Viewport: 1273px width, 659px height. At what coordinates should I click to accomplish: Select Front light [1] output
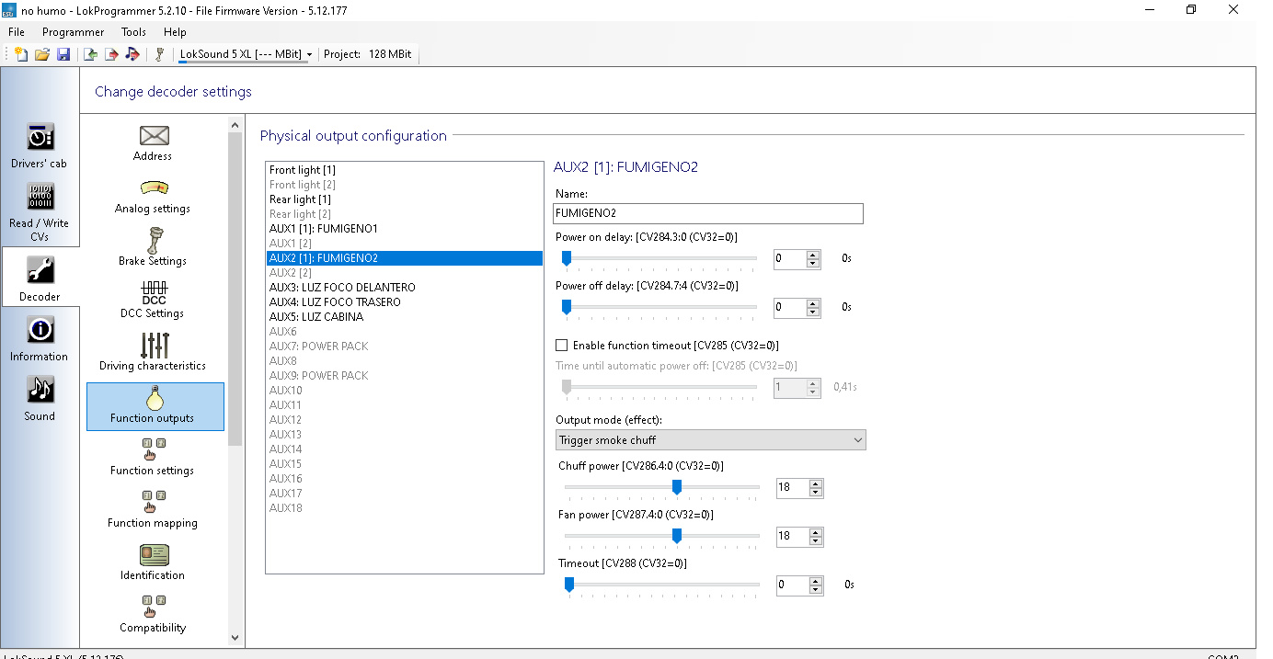pos(405,170)
